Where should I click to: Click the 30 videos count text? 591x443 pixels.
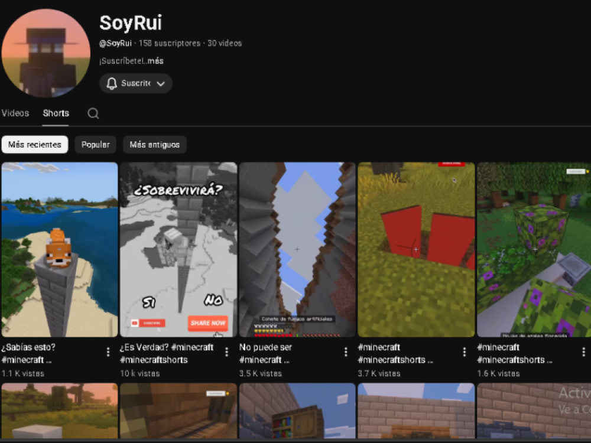click(225, 43)
